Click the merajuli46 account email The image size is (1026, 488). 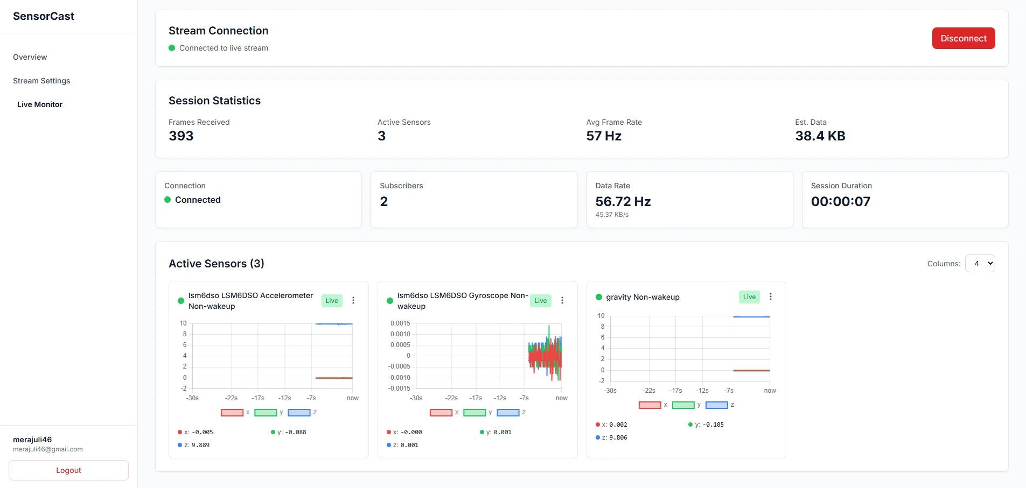(x=47, y=449)
